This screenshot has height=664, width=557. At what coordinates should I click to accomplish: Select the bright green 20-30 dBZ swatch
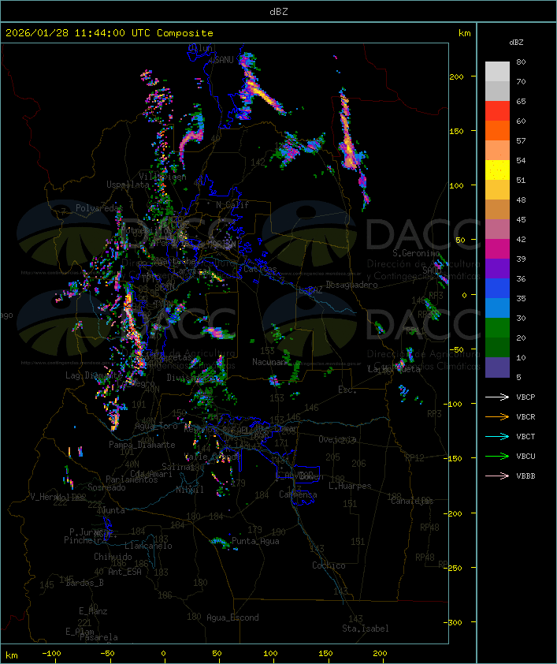point(497,328)
